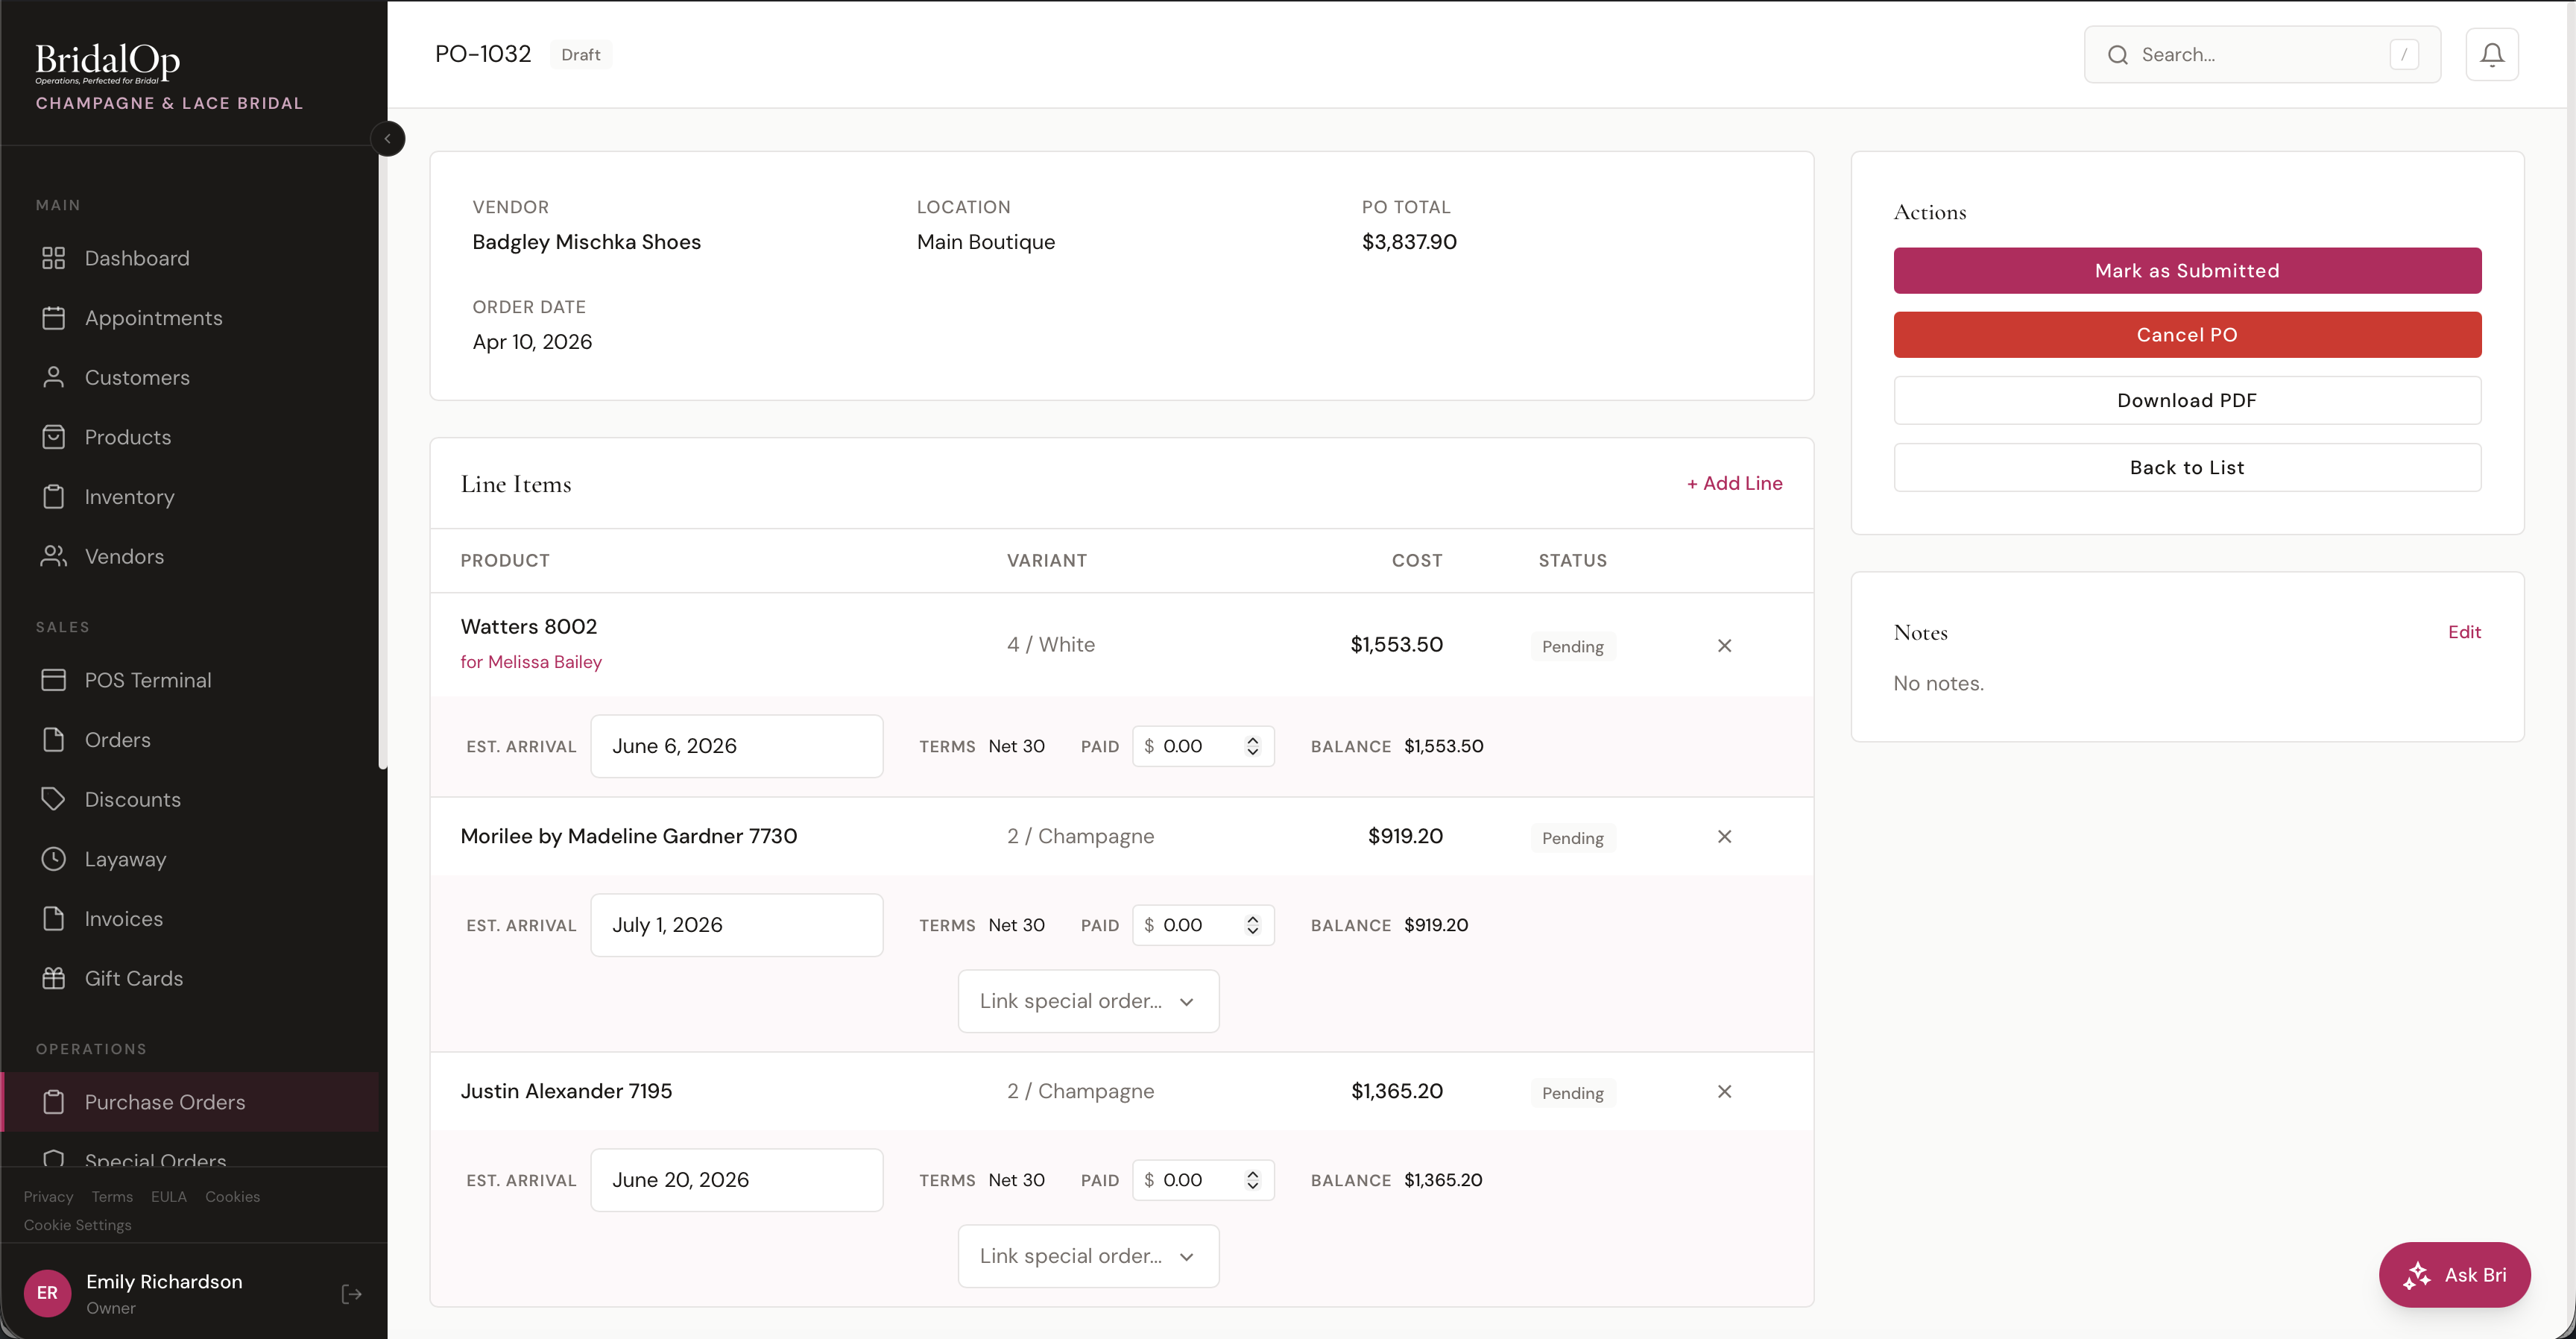
Task: Open Link special order dropdown for Justin Alexander
Action: click(1088, 1256)
